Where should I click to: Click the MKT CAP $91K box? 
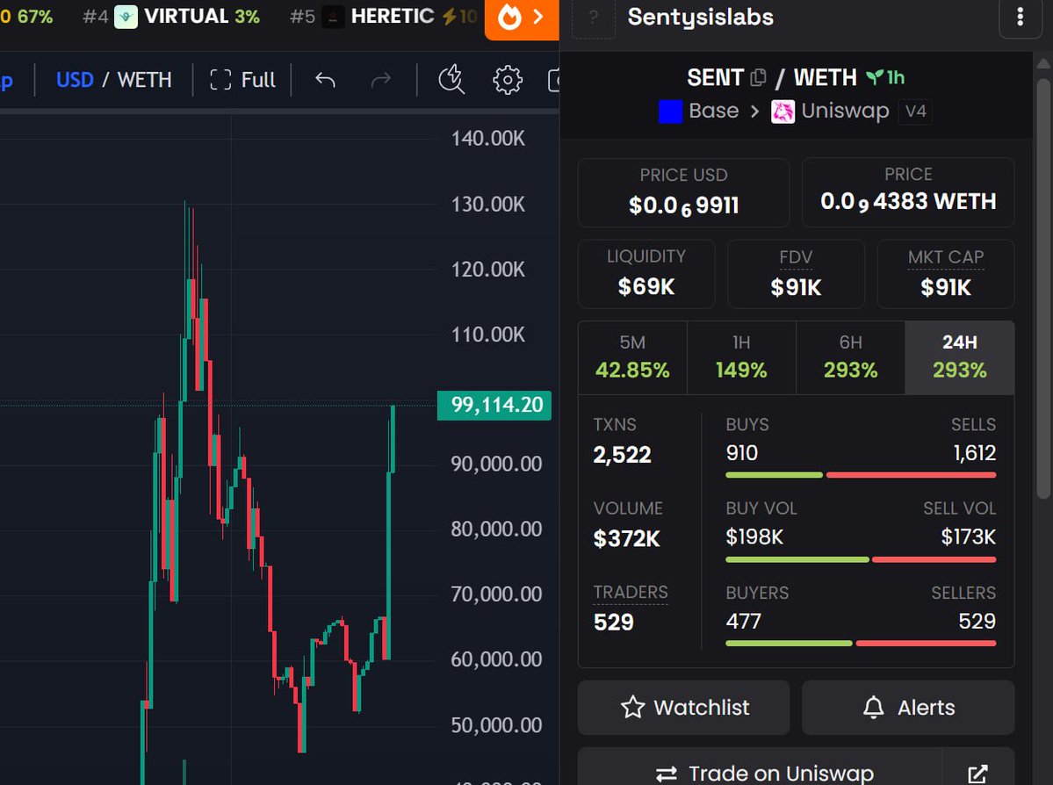tap(946, 274)
